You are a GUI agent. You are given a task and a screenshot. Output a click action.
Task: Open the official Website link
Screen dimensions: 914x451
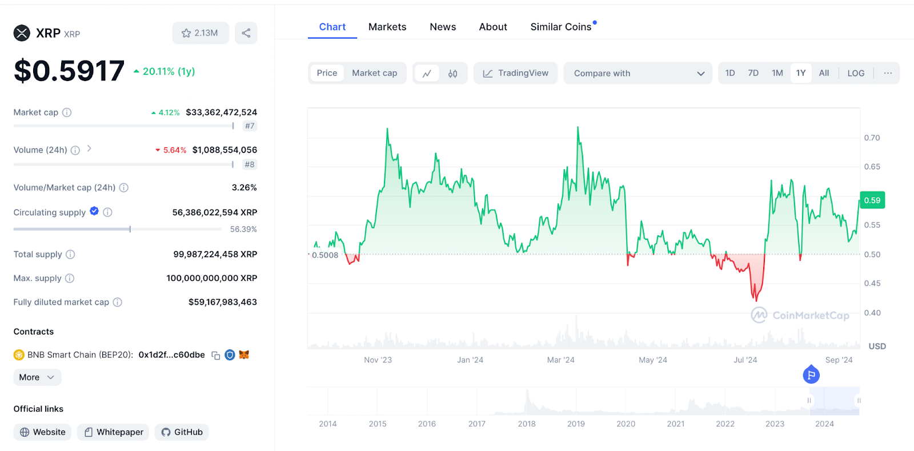[x=42, y=432]
